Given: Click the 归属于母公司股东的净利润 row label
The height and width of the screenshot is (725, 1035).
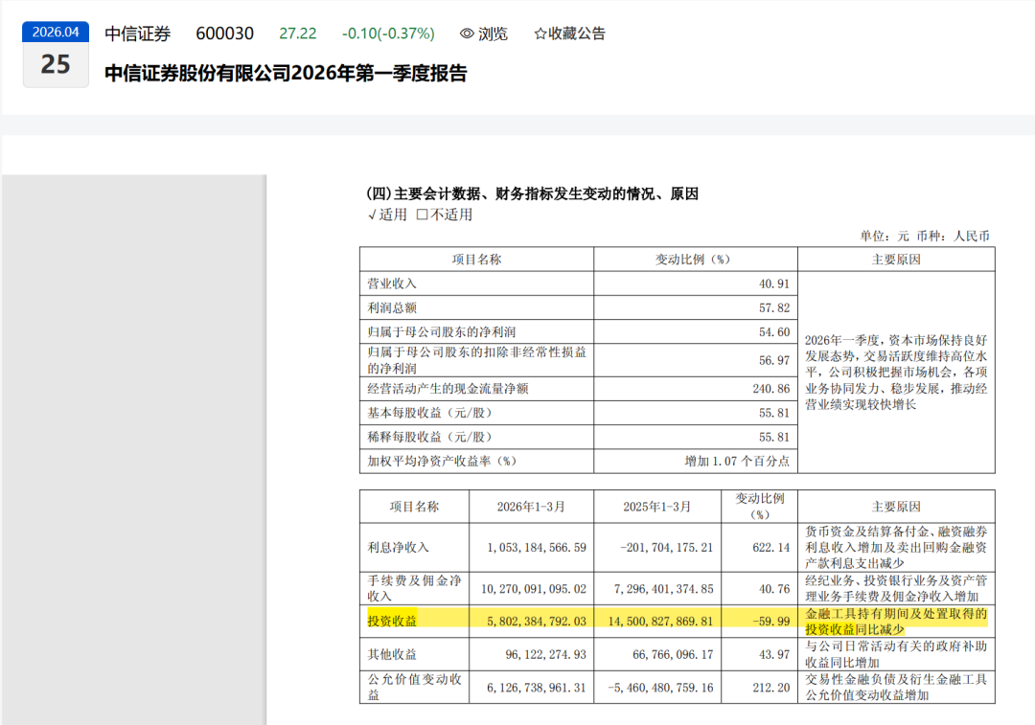Looking at the screenshot, I should click(x=442, y=332).
